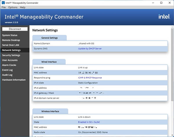This screenshot has width=174, height=137.
Task: Click Enabled in S0 + Sx/AC link
Action: (x=89, y=122)
